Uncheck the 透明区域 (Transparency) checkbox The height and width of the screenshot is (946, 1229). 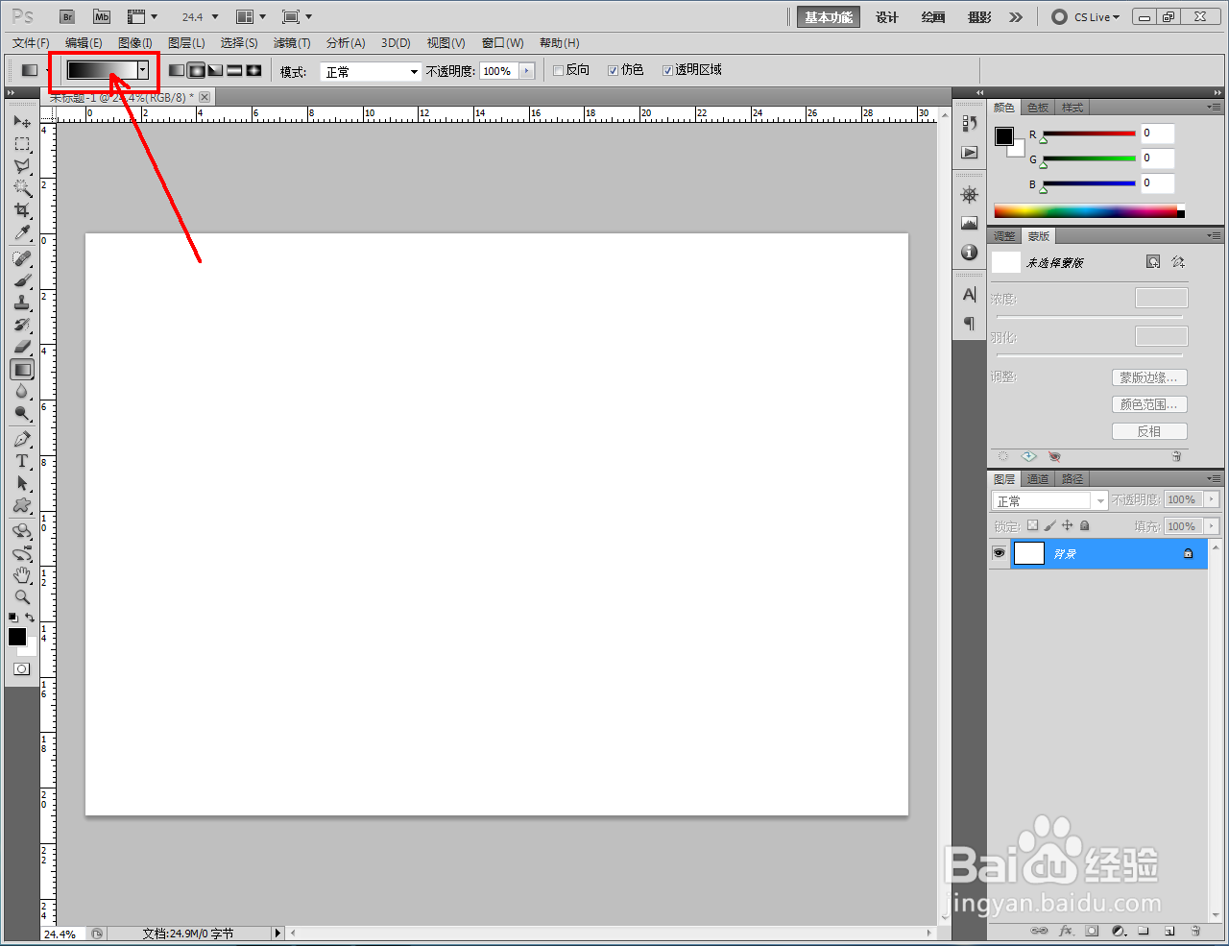coord(667,70)
